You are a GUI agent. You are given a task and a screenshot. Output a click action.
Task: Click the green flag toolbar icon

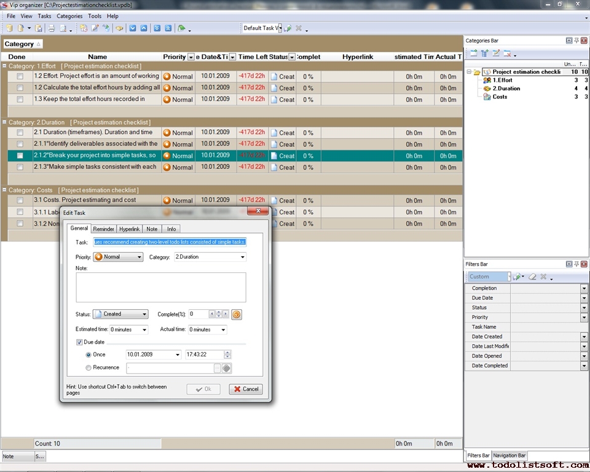click(181, 28)
